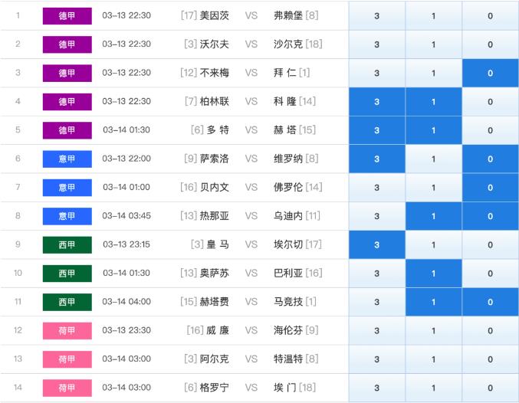Screen dimensions: 519x403
Task: Click match time 03-13 23:15
Action: click(126, 244)
